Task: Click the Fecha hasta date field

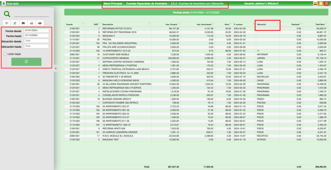Action: pos(37,35)
